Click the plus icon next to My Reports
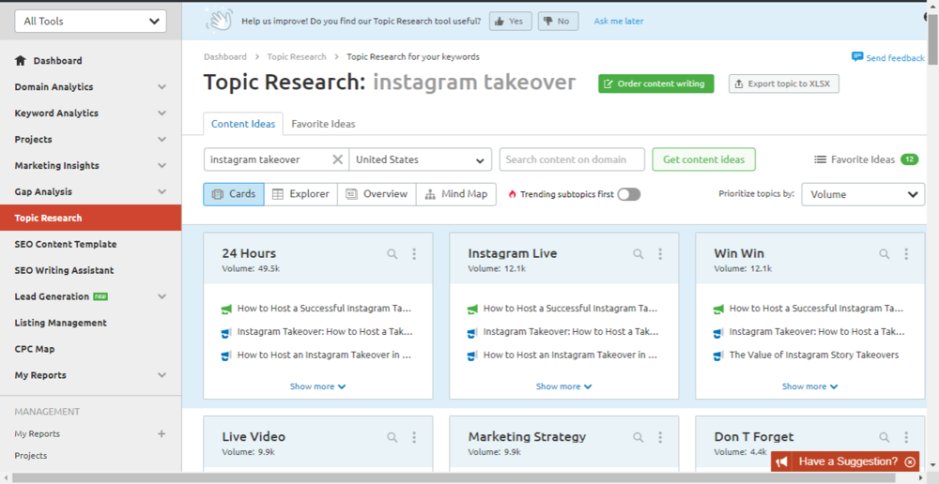 162,433
